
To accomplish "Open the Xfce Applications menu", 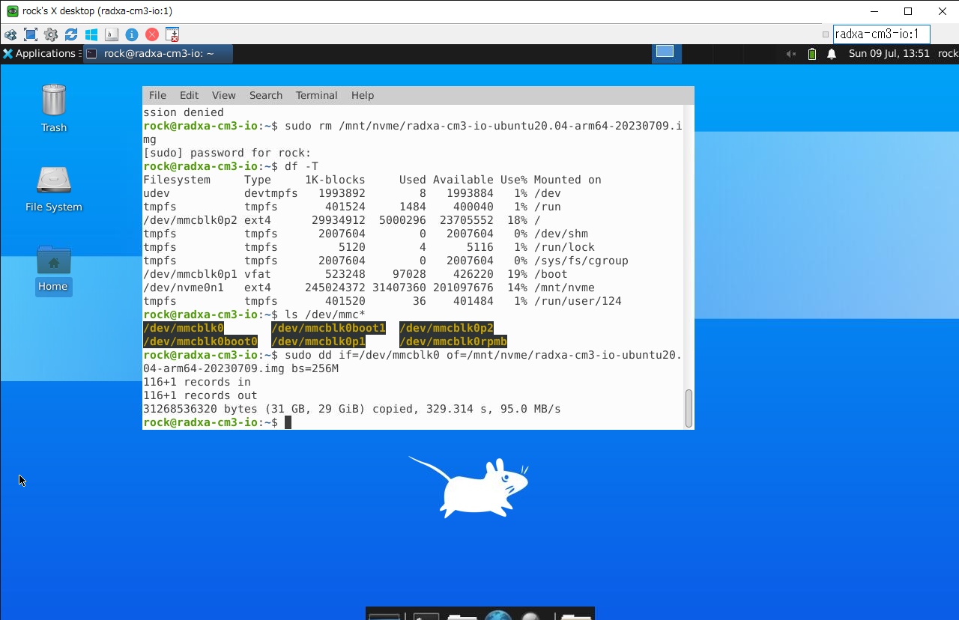I will click(39, 54).
